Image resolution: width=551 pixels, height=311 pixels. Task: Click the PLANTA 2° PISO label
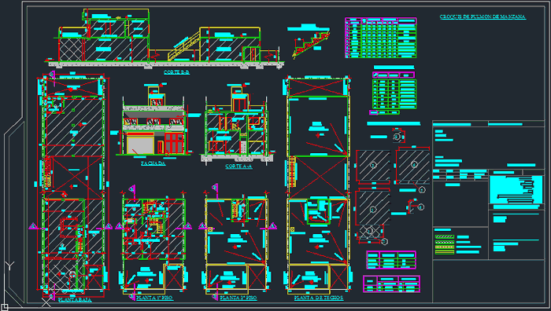(239, 298)
